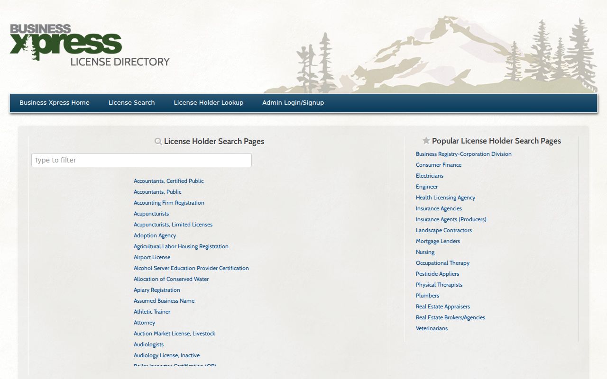Open Assumed Business Name link
This screenshot has height=379, width=607.
[164, 301]
